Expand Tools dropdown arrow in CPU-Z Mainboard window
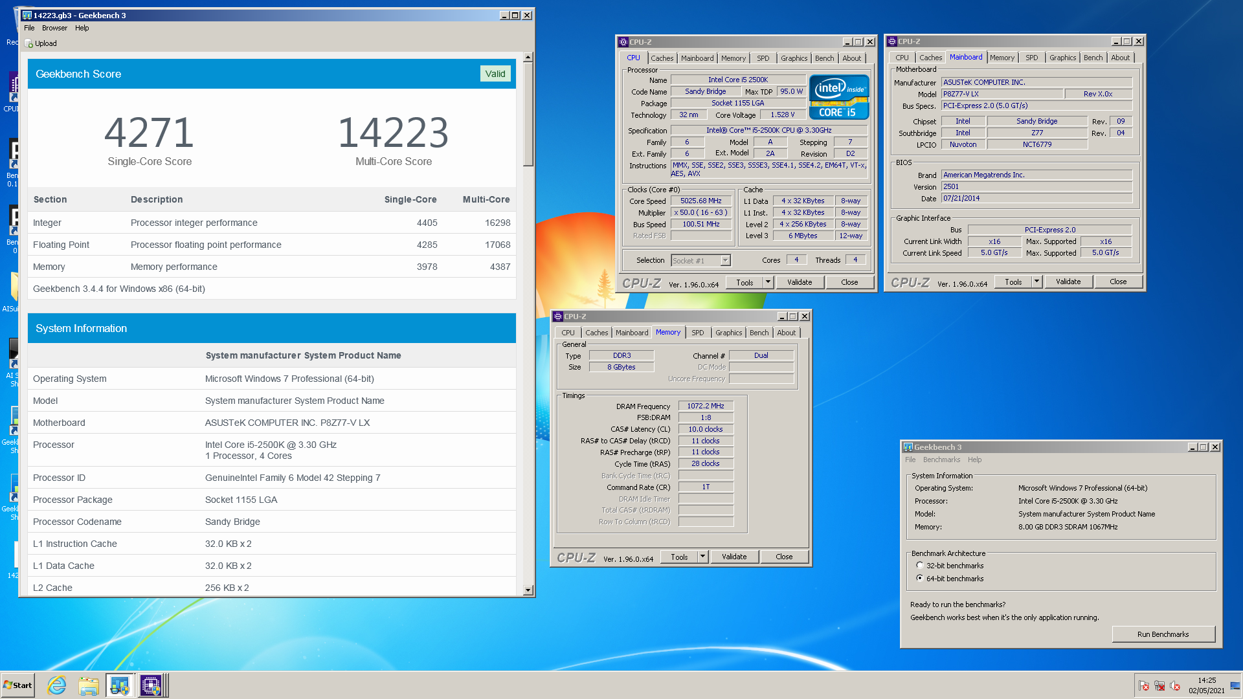1243x699 pixels. (1036, 282)
